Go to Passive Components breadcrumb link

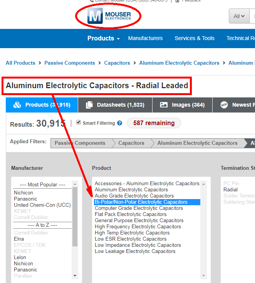(x=70, y=63)
